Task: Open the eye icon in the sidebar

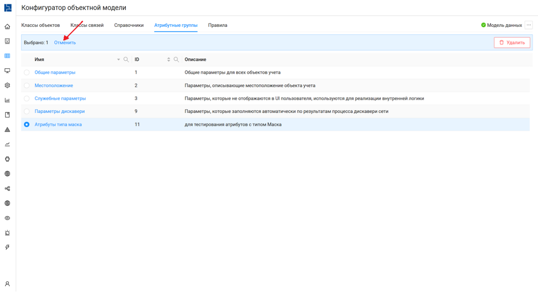Action: click(x=7, y=218)
